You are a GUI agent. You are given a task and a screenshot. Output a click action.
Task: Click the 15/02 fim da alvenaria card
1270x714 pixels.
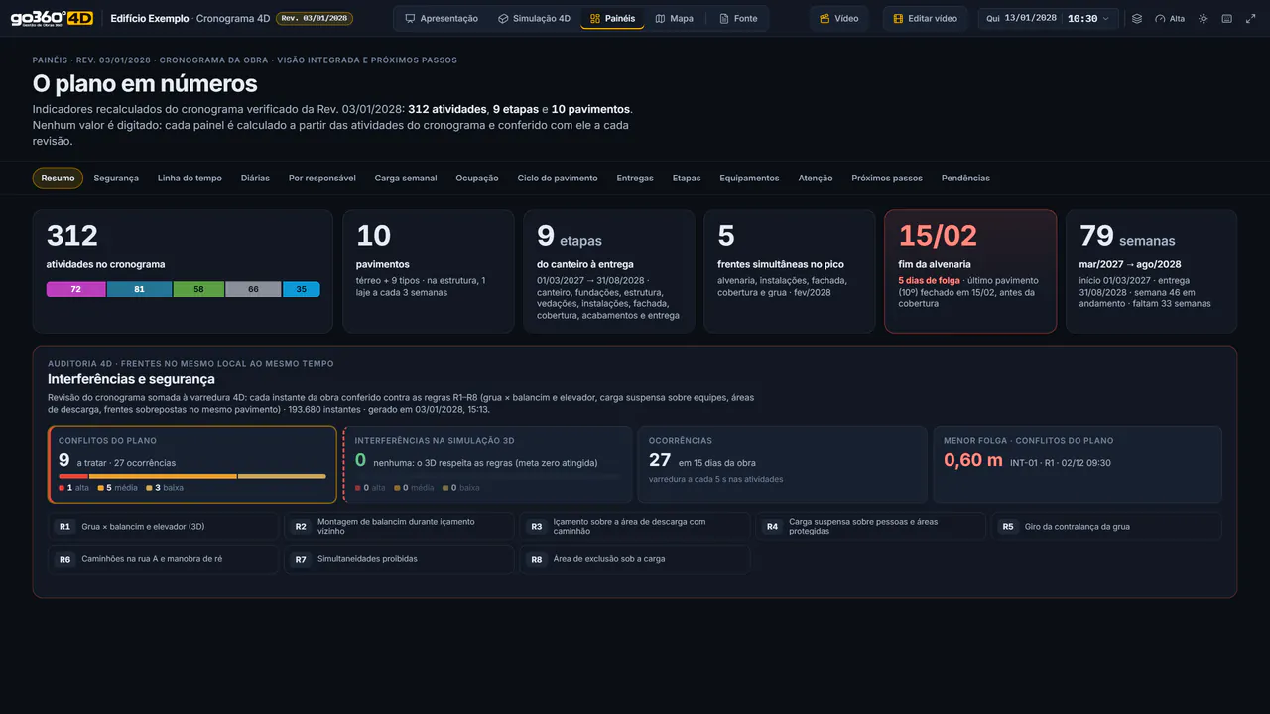[x=970, y=271]
